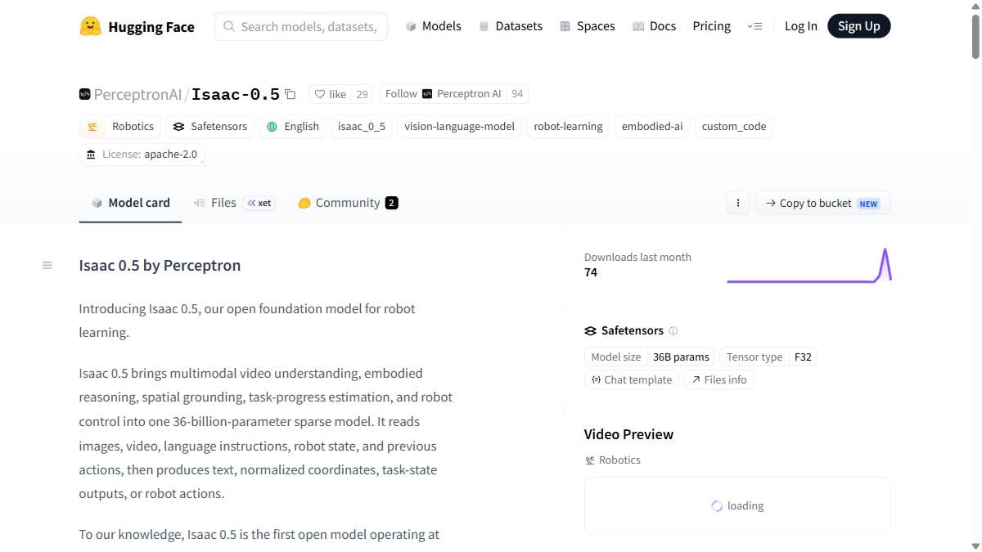Click the Isaac-0.5 model name

(x=236, y=94)
